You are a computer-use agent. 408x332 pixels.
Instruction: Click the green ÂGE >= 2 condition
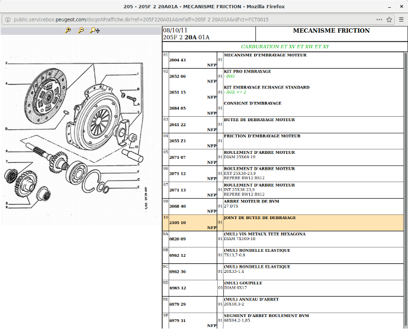(x=235, y=92)
